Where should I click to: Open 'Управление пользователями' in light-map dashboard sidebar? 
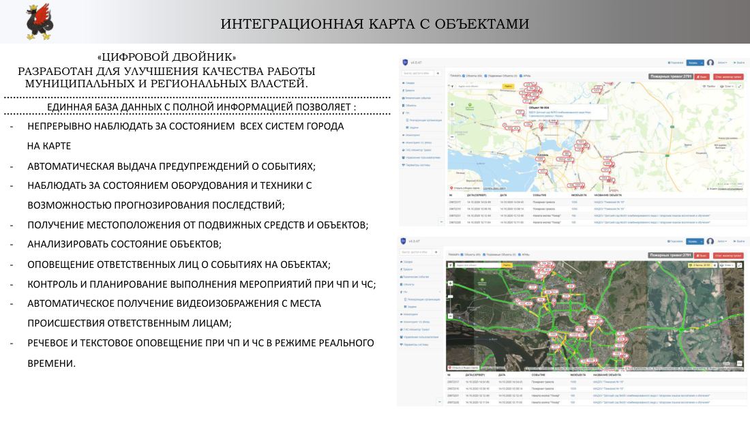(421, 157)
